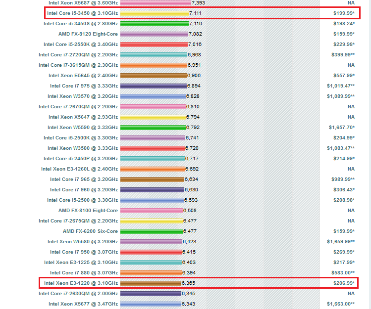Click the $989.99** price link

coord(343,179)
